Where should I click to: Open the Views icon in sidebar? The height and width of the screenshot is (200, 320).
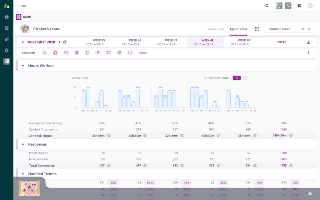point(7,28)
